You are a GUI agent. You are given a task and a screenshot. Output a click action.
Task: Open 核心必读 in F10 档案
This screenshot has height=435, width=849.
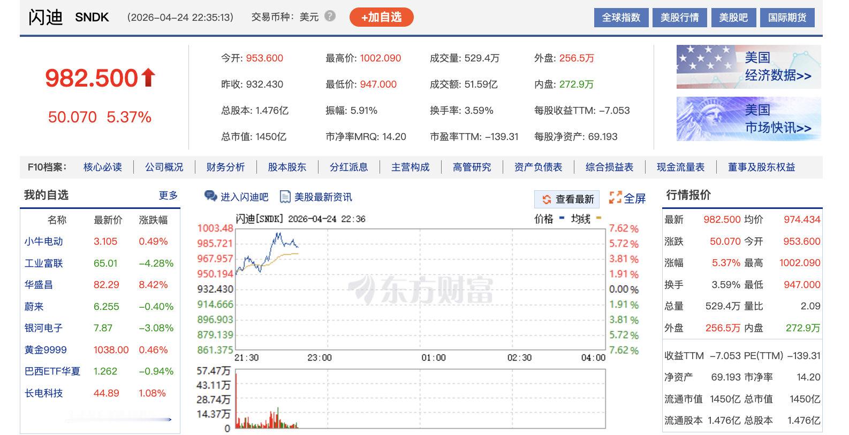103,167
